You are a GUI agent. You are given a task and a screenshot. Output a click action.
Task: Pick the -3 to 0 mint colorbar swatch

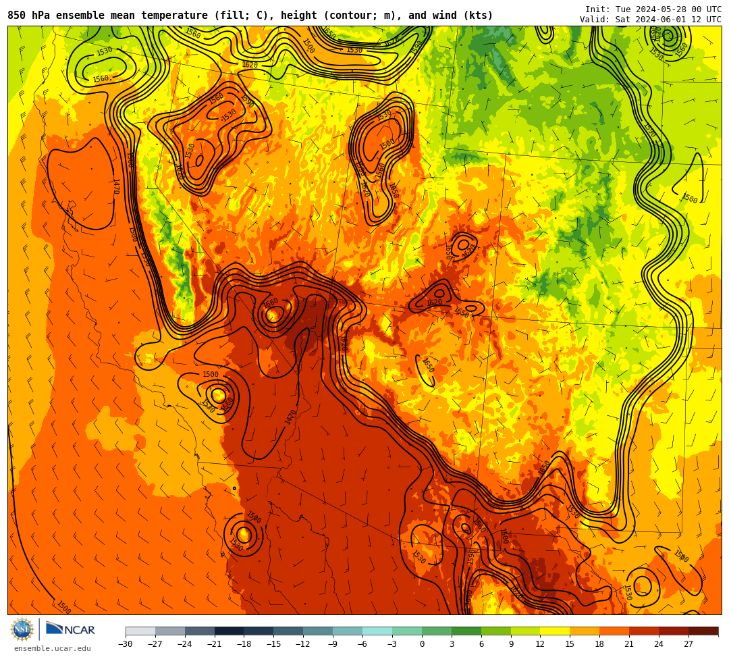[407, 631]
